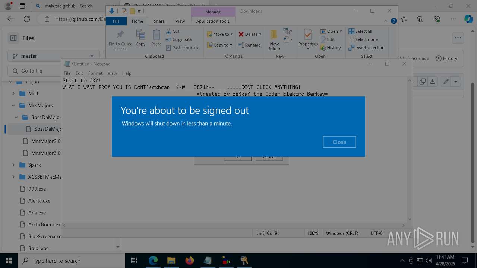Click Select all in ribbon
The width and height of the screenshot is (477, 268).
click(360, 31)
